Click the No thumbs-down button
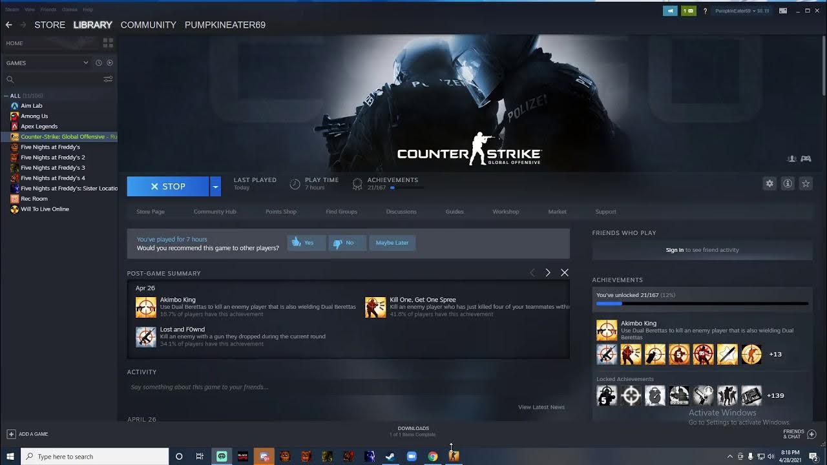Screen dimensions: 827x465 click(x=347, y=243)
